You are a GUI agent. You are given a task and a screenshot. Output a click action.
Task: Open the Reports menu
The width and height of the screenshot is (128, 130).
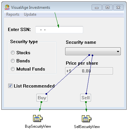click(x=13, y=14)
